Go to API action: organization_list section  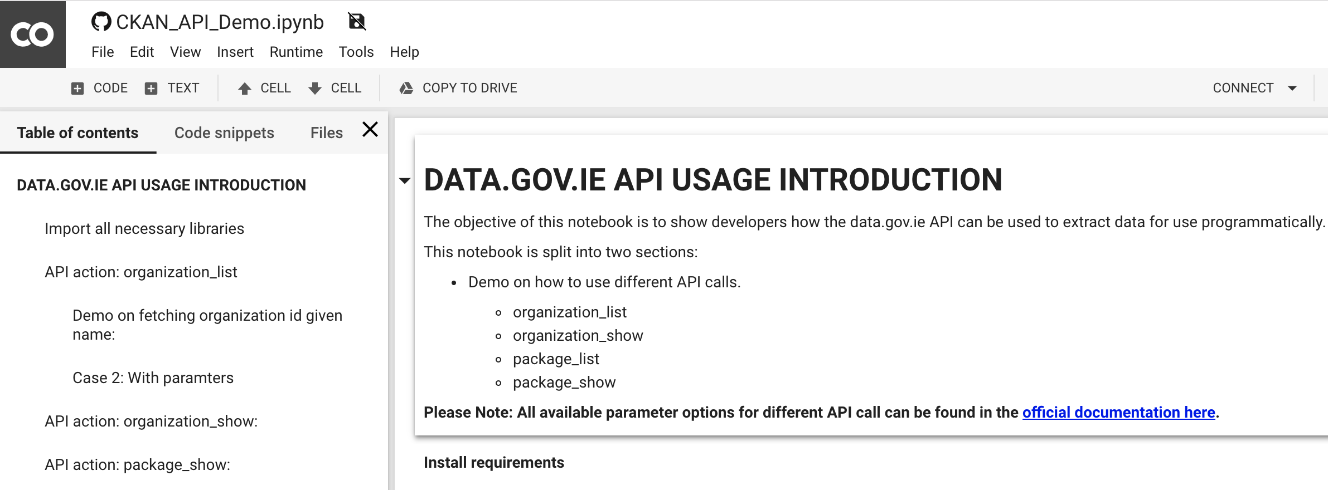coord(141,272)
